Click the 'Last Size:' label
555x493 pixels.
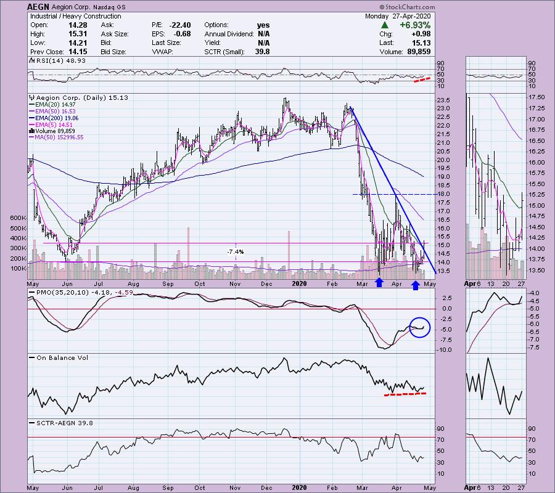pos(166,43)
